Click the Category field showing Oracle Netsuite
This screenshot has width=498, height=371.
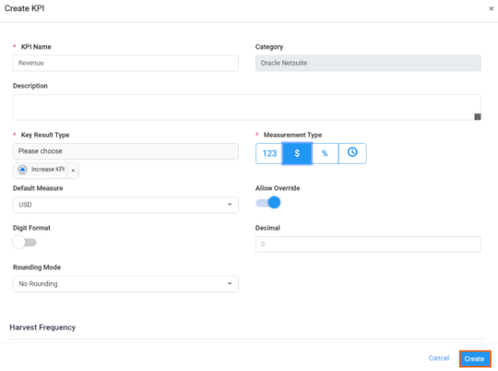pyautogui.click(x=369, y=62)
